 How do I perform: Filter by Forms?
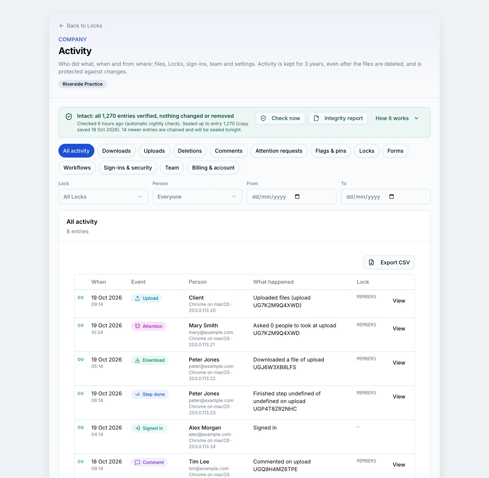coord(395,151)
